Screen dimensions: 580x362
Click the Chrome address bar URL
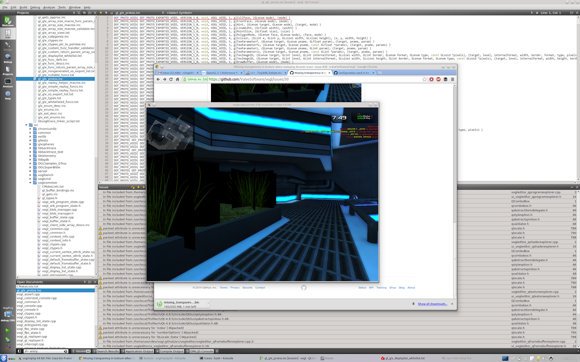tap(249, 79)
